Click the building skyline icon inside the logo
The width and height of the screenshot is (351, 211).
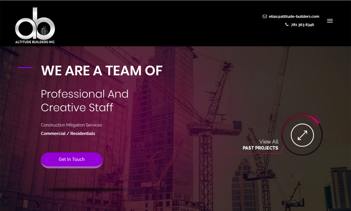[44, 32]
